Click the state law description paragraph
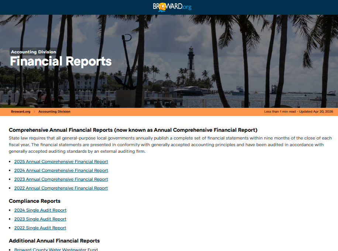338x251 pixels. 170,145
